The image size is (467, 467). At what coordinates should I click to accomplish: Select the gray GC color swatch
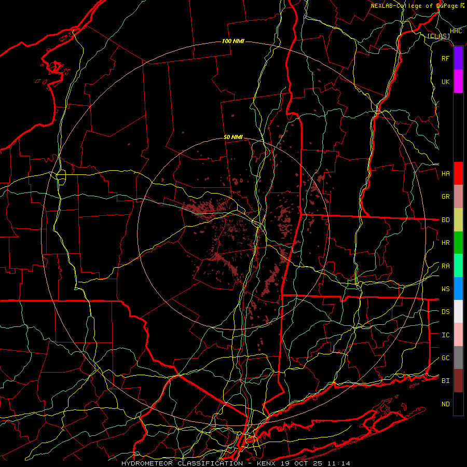(458, 358)
